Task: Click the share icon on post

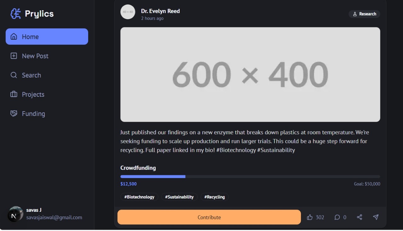Action: pyautogui.click(x=360, y=217)
